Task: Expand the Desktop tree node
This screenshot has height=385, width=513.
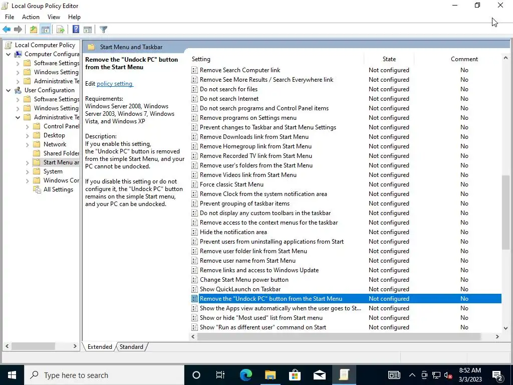Action: tap(27, 135)
